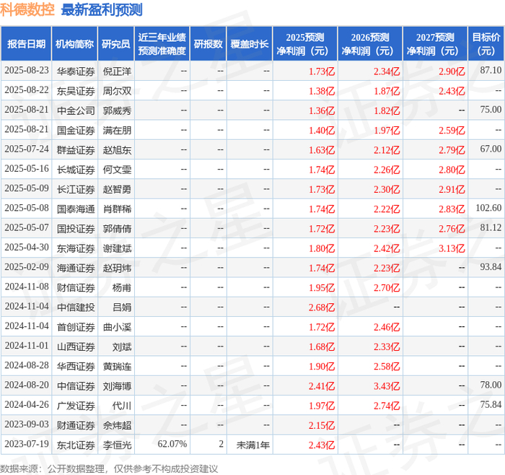Select date cell 2024-11-01

coord(27,346)
